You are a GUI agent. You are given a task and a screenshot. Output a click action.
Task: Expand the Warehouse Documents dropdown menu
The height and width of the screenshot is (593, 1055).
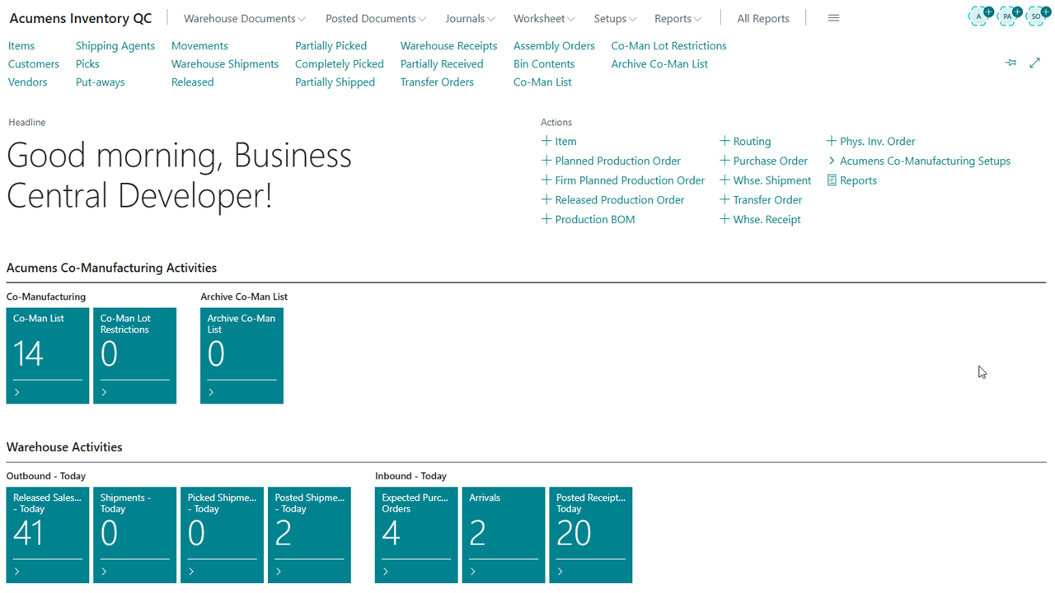244,18
